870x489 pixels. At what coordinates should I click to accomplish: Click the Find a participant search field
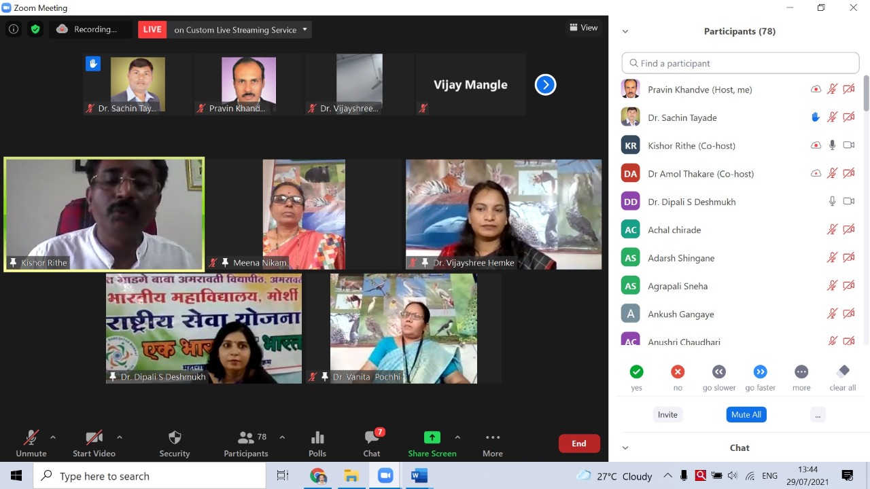pyautogui.click(x=740, y=63)
